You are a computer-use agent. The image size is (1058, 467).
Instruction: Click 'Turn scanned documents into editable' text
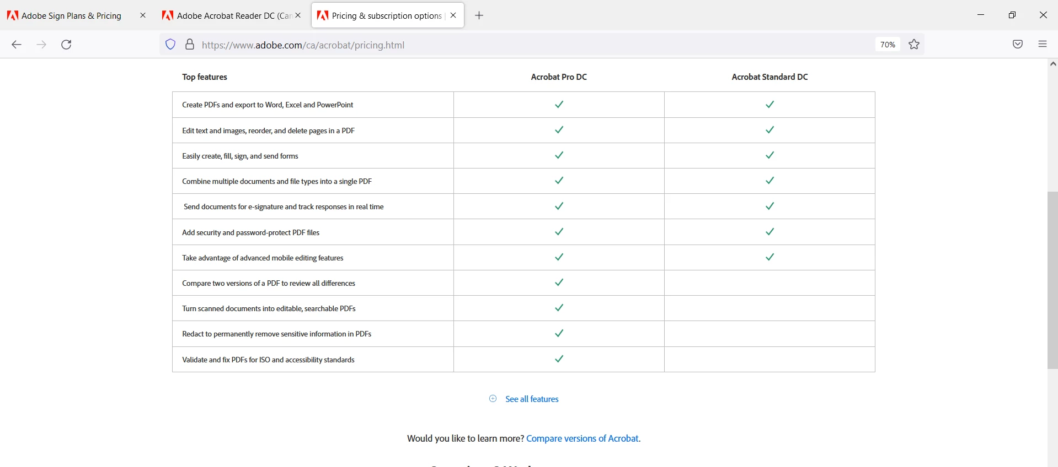269,309
